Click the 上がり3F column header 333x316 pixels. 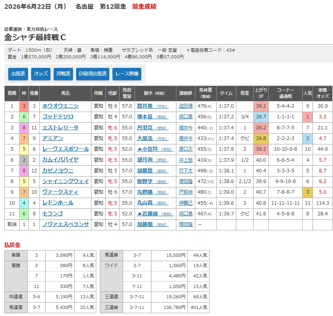pos(261,93)
